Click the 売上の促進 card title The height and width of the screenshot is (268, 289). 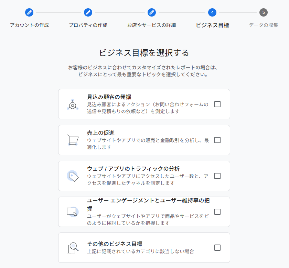click(x=101, y=133)
